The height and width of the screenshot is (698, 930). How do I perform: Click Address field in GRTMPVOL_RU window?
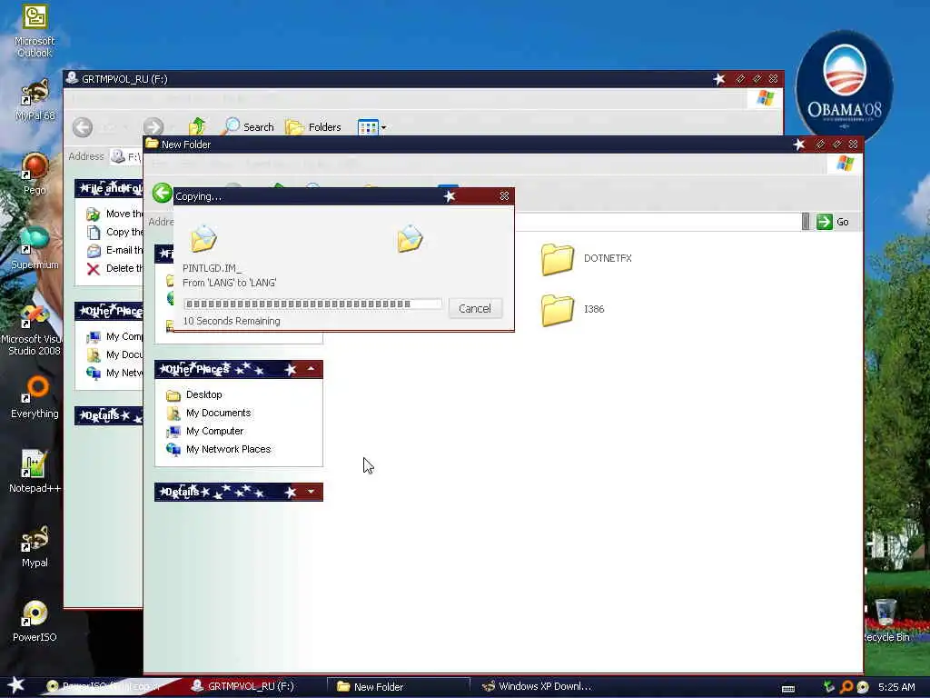tap(126, 156)
